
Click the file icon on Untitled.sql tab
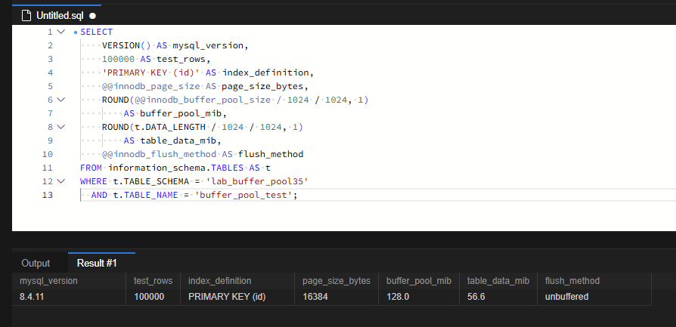tap(26, 16)
